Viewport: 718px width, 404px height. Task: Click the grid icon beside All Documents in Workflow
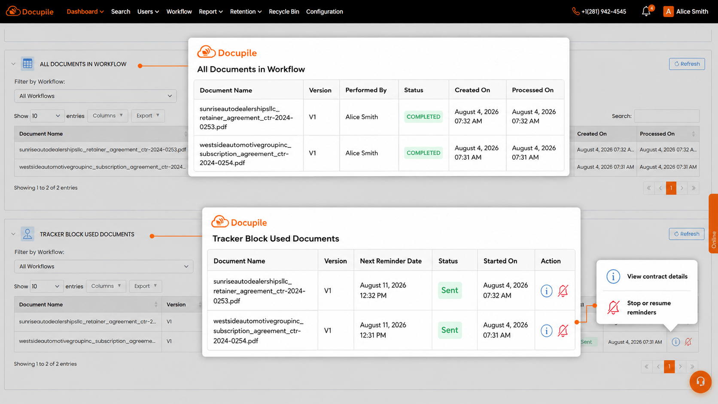(x=27, y=64)
